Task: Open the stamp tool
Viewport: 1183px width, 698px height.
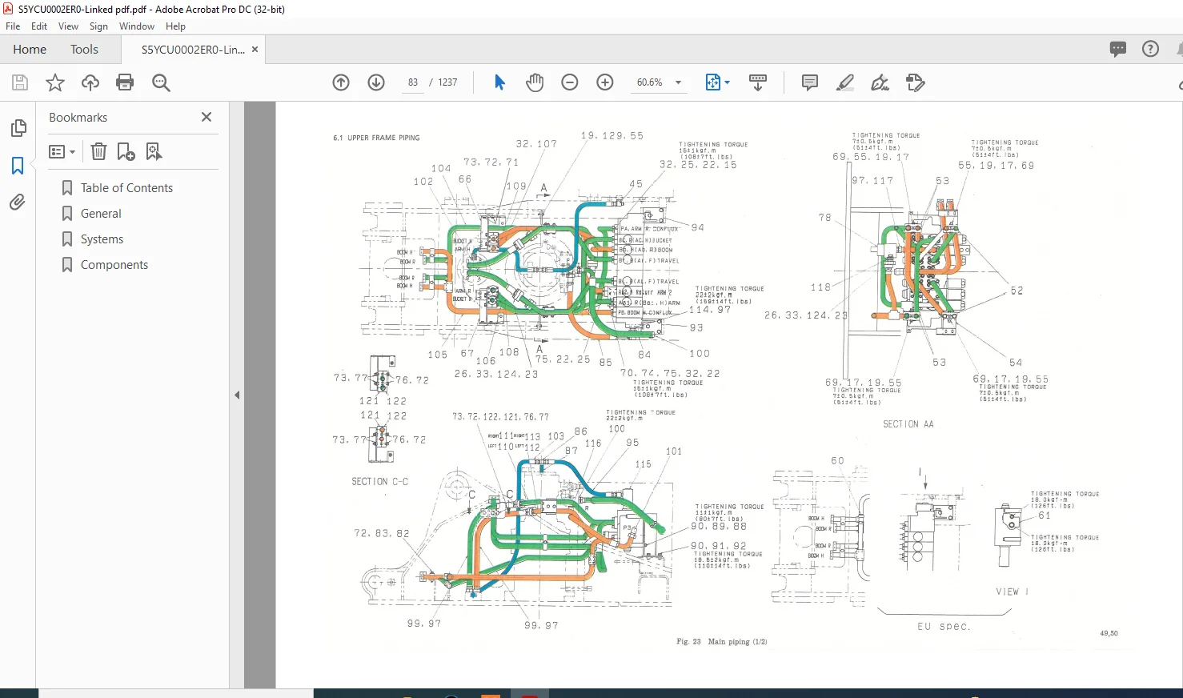Action: pos(916,82)
